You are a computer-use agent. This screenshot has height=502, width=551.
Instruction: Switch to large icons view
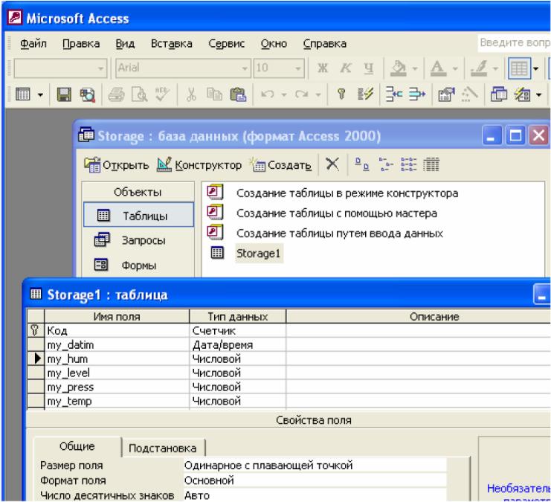(x=362, y=164)
